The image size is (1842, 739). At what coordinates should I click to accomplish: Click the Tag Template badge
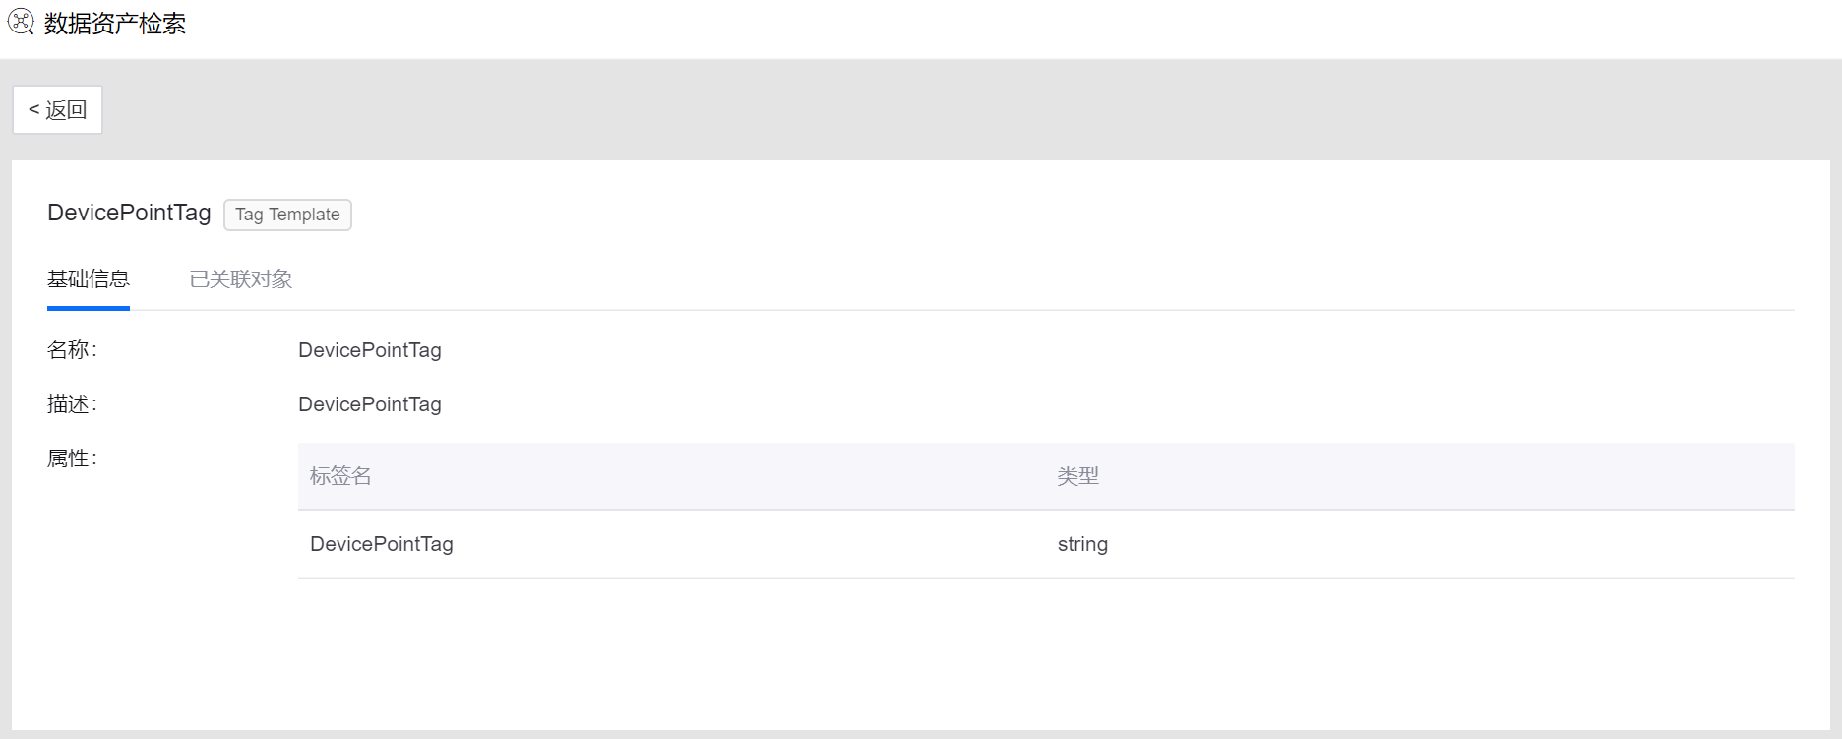(x=287, y=215)
